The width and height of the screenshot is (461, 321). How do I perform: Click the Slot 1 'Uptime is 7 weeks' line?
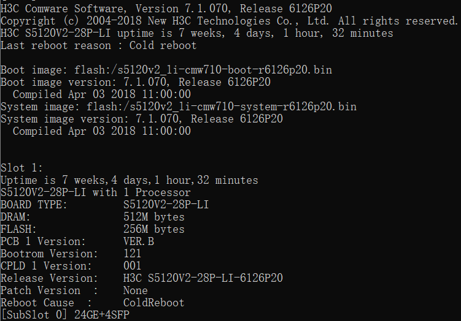point(129,180)
